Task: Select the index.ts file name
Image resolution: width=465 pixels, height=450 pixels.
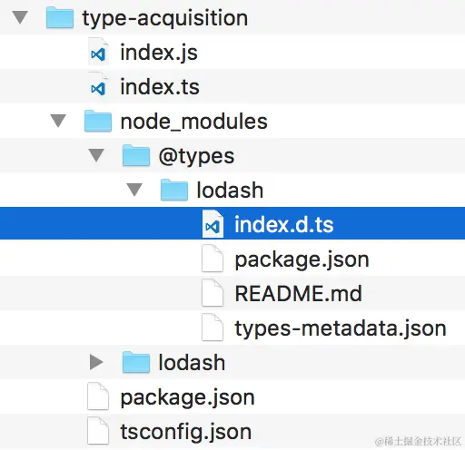Action: point(160,87)
